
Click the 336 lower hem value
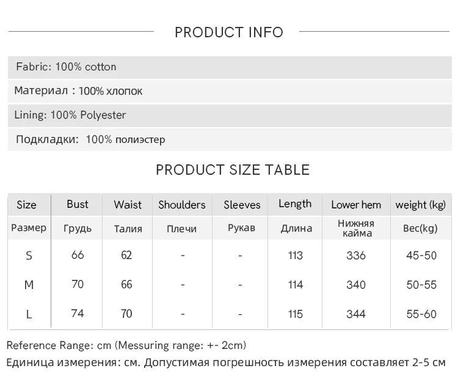click(x=356, y=255)
